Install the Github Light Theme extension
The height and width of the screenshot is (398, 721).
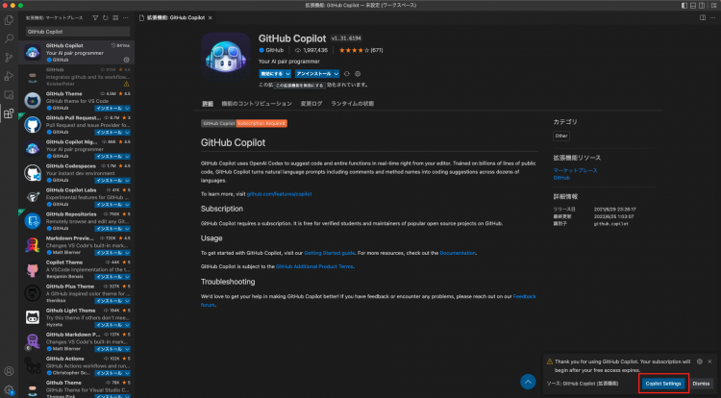tap(110, 325)
